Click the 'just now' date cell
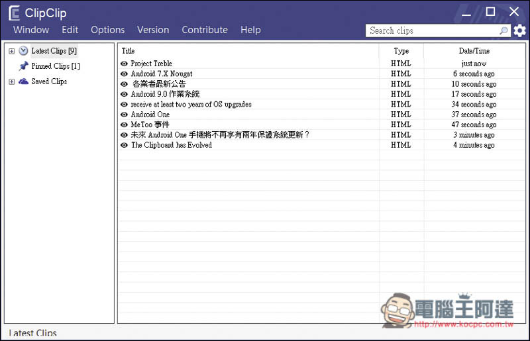The image size is (530, 341). pyautogui.click(x=474, y=64)
